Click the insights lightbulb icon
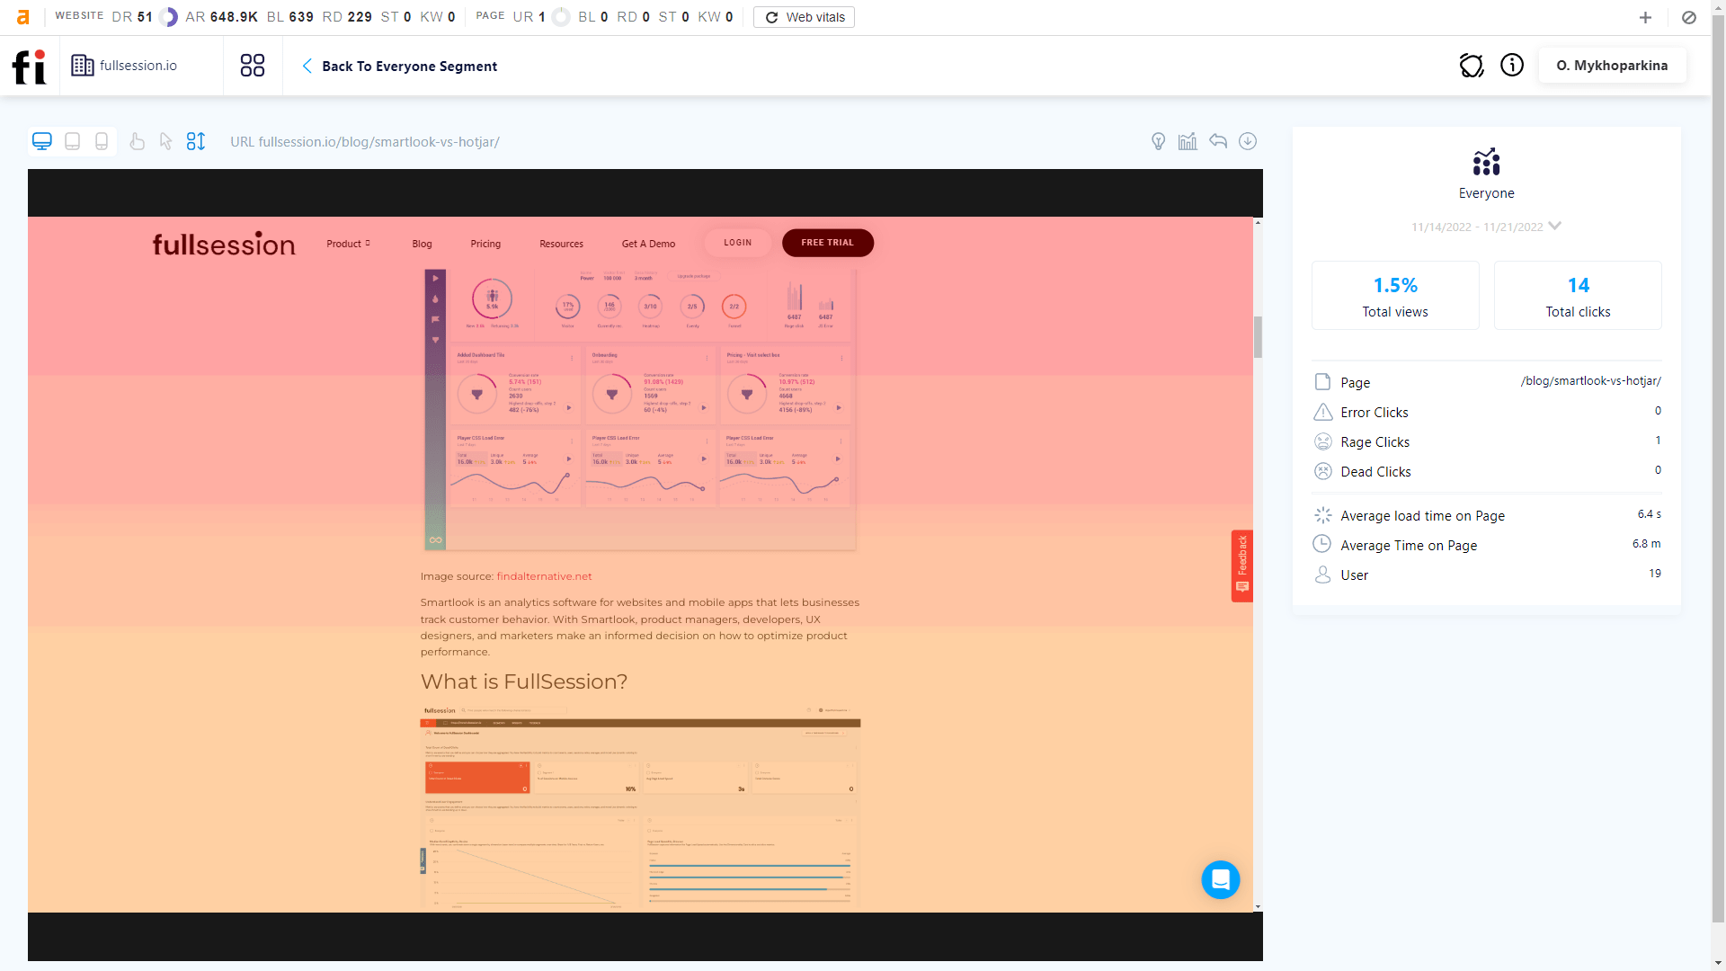Viewport: 1726px width, 971px height. click(1158, 141)
